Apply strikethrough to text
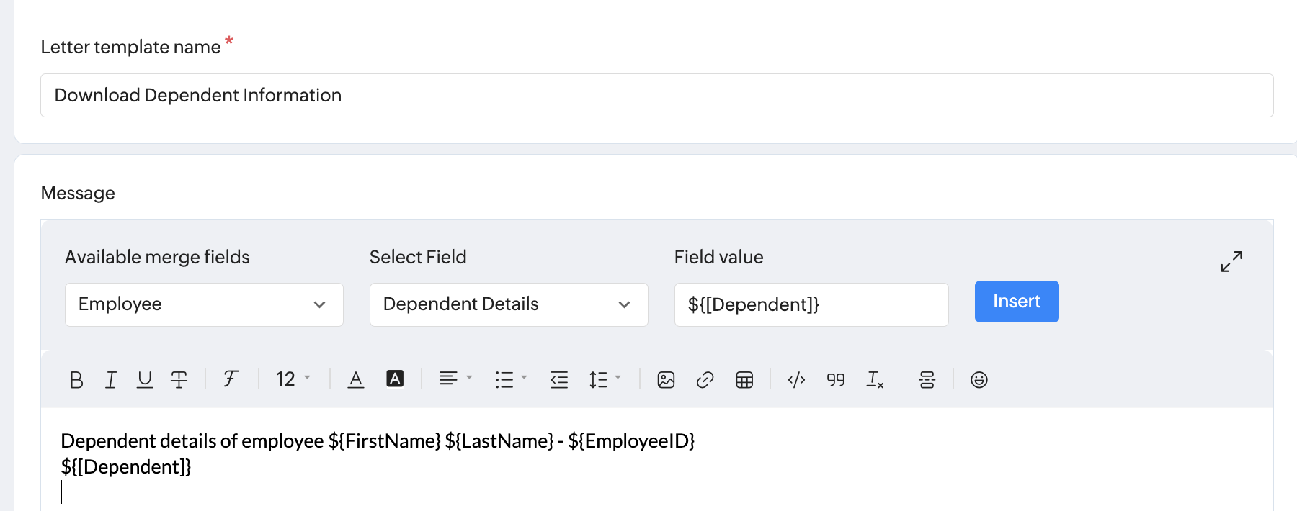The width and height of the screenshot is (1297, 511). tap(179, 379)
